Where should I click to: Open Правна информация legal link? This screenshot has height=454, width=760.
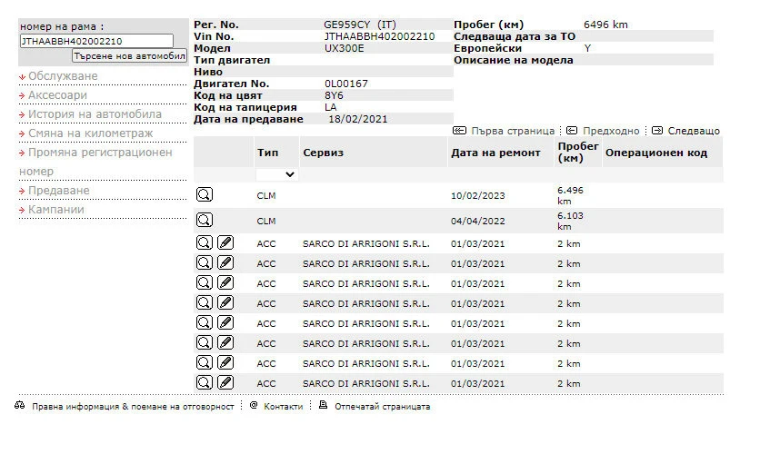pos(132,407)
